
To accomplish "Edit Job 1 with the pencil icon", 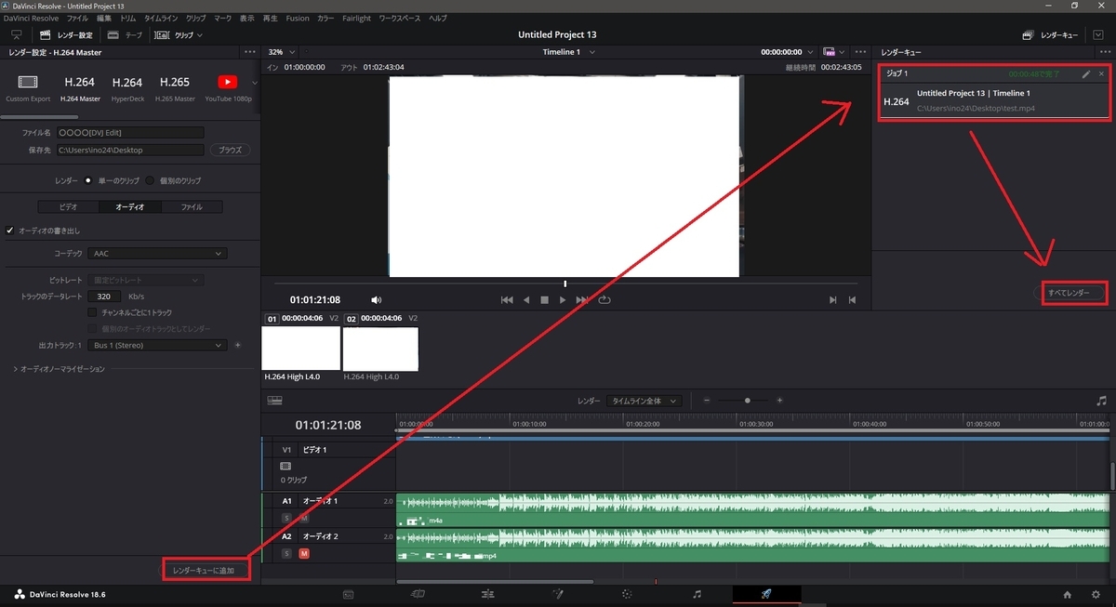I will pyautogui.click(x=1086, y=73).
